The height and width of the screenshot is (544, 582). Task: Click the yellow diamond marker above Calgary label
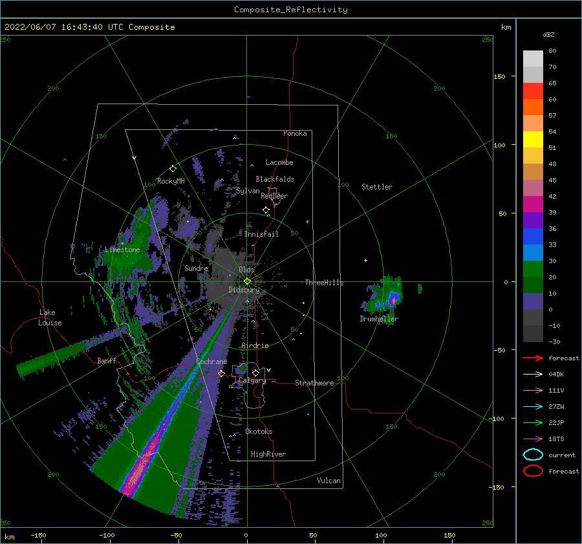click(255, 373)
